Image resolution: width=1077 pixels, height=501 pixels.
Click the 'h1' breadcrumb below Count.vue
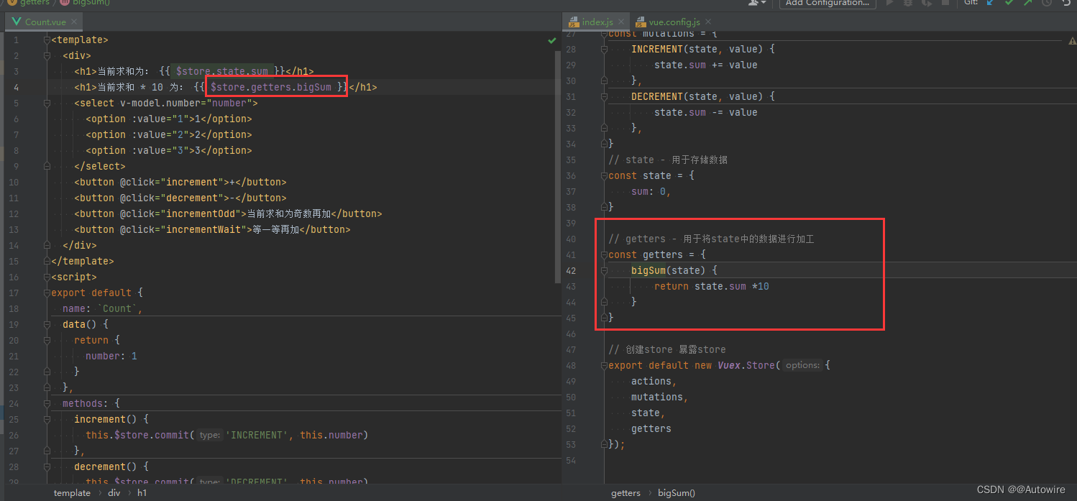tap(142, 493)
